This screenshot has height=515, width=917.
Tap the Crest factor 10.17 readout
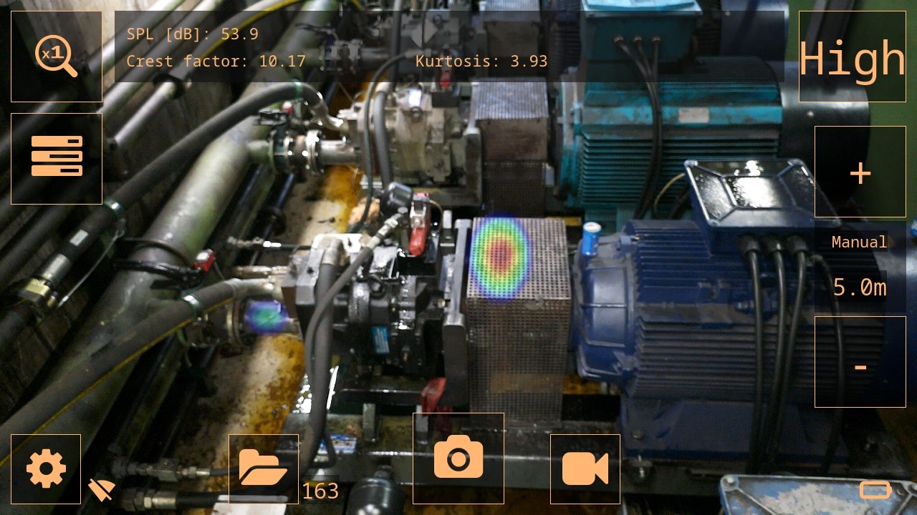click(x=216, y=61)
